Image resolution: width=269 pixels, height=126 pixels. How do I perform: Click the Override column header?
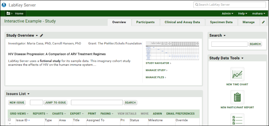click(x=182, y=120)
